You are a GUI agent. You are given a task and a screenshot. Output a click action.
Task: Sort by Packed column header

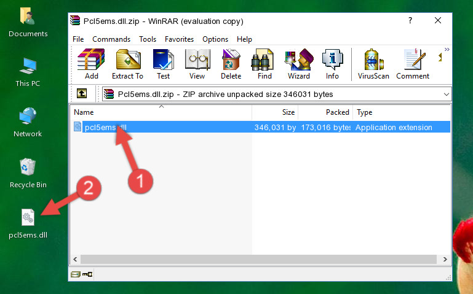coord(325,112)
